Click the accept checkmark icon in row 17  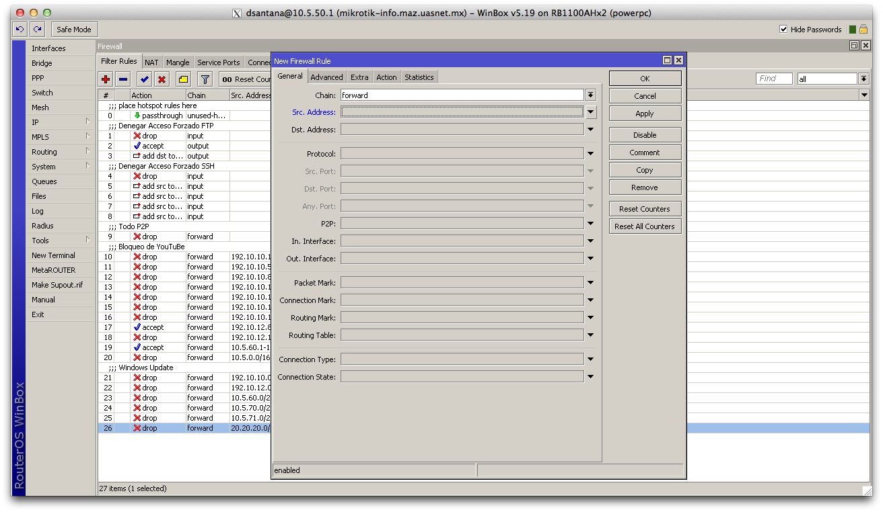(x=137, y=327)
